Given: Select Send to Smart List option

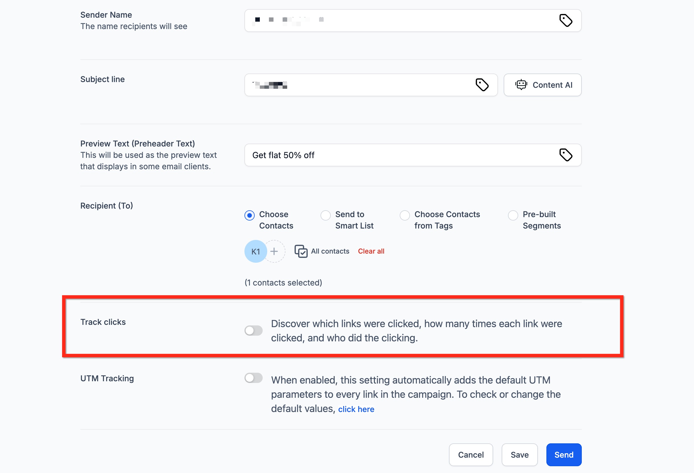Looking at the screenshot, I should [326, 215].
